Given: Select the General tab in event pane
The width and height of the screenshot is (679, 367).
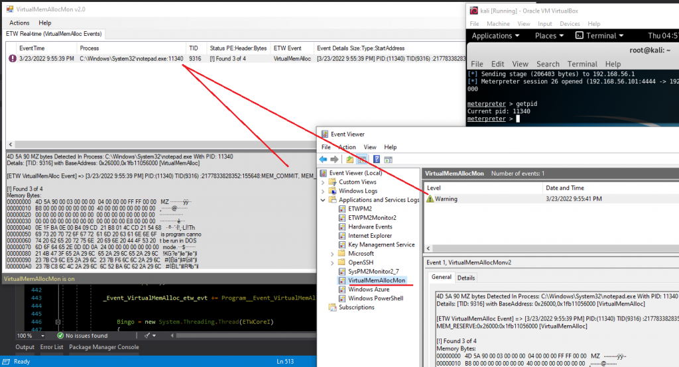Looking at the screenshot, I should coord(441,277).
